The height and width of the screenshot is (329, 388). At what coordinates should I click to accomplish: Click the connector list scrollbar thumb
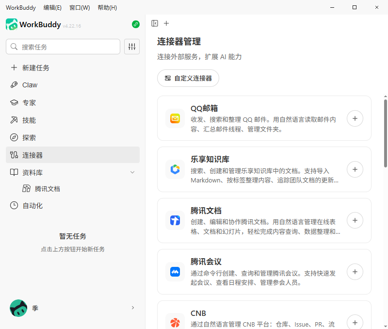386,133
